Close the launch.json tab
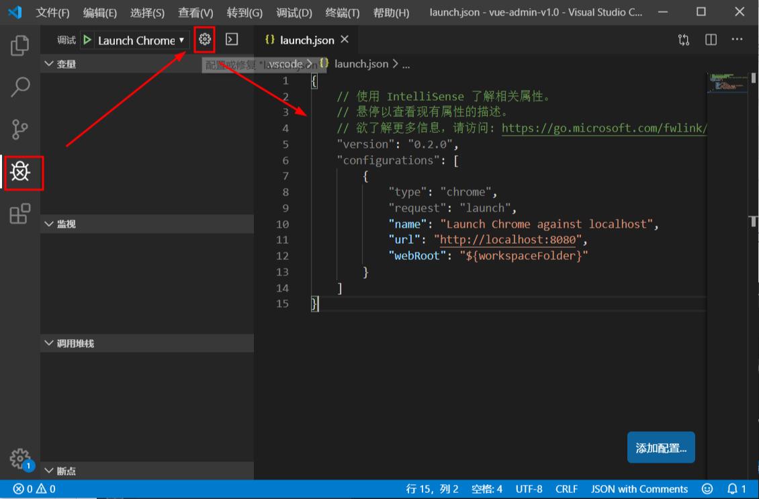Screen dimensions: 759x499 (344, 40)
